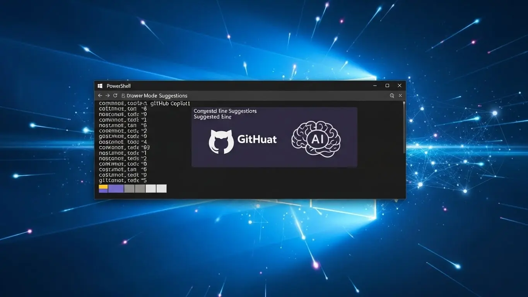
Task: Enable the 'Suggested Line' option
Action: (212, 117)
